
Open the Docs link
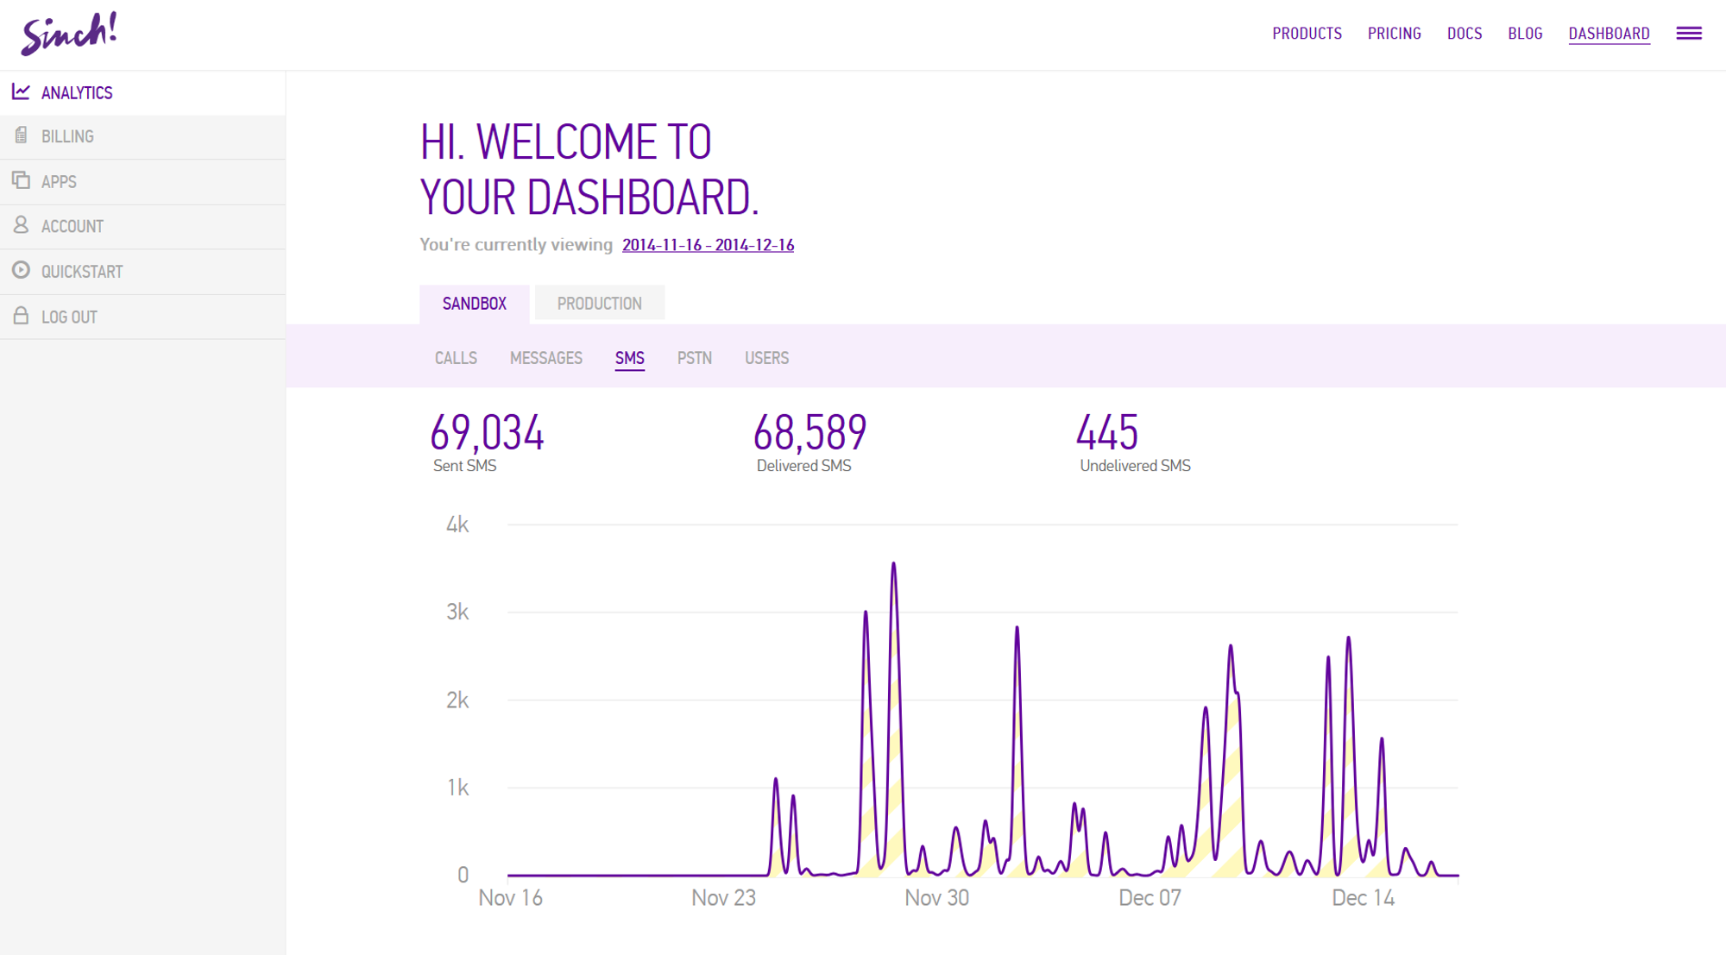[x=1464, y=34]
